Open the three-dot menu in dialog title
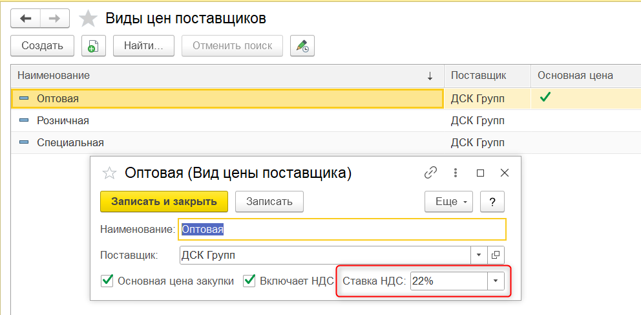 click(x=456, y=173)
